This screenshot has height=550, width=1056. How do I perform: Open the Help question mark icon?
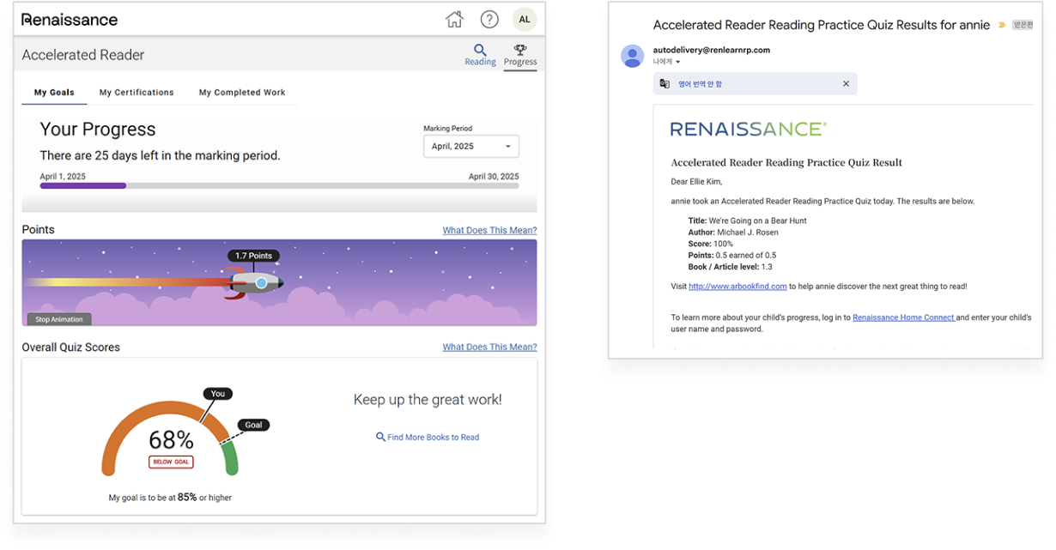489,20
